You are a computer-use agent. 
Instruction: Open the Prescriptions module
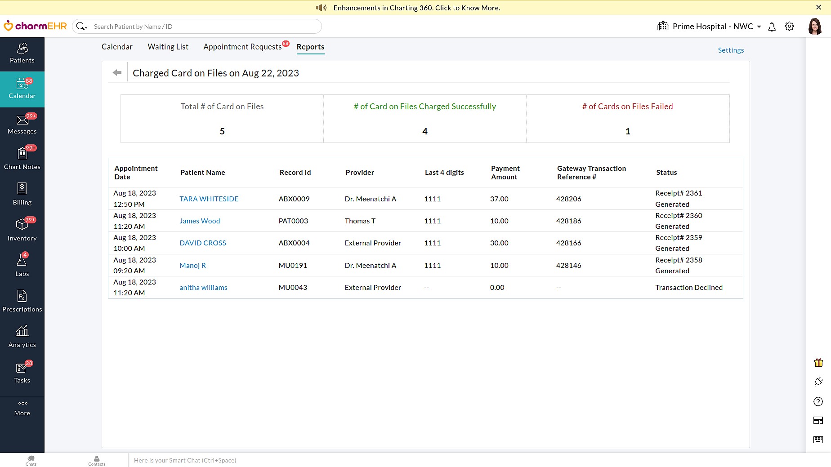click(22, 301)
